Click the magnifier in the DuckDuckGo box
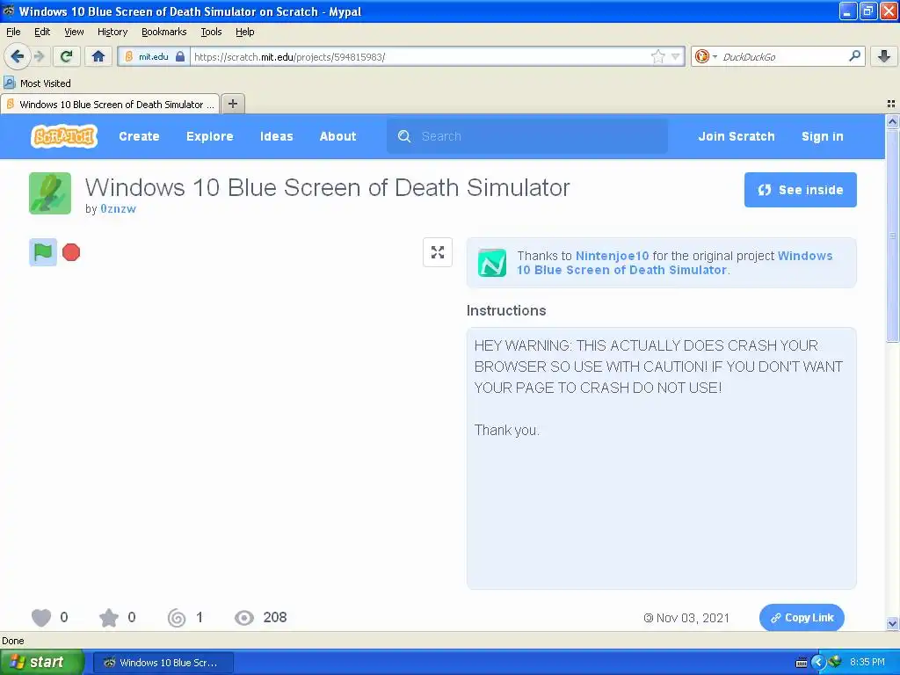900x675 pixels. [x=854, y=56]
